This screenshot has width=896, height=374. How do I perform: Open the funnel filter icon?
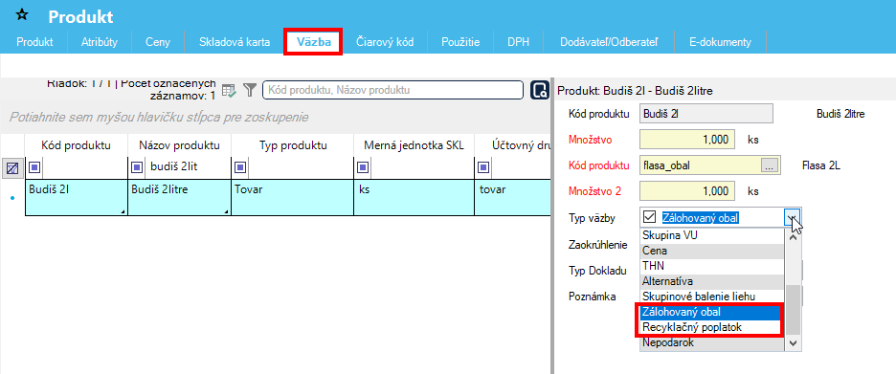249,90
